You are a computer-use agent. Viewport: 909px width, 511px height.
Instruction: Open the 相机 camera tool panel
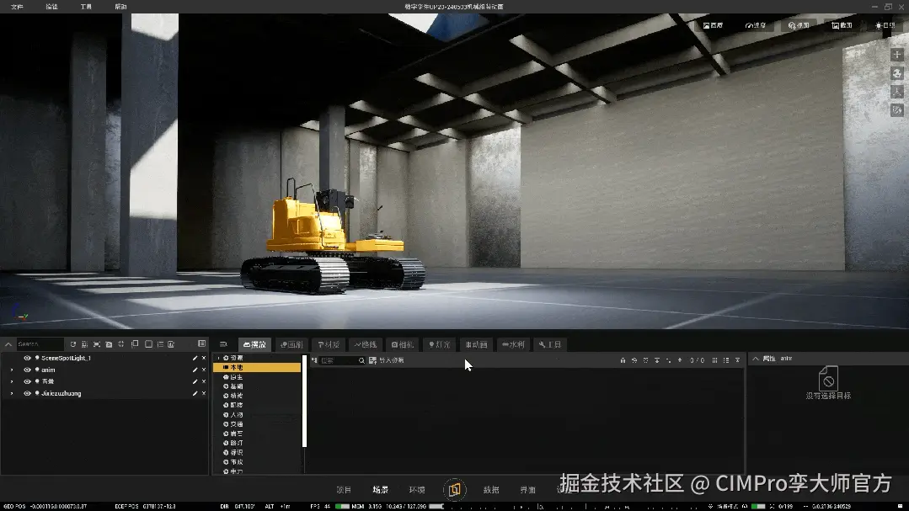click(402, 344)
